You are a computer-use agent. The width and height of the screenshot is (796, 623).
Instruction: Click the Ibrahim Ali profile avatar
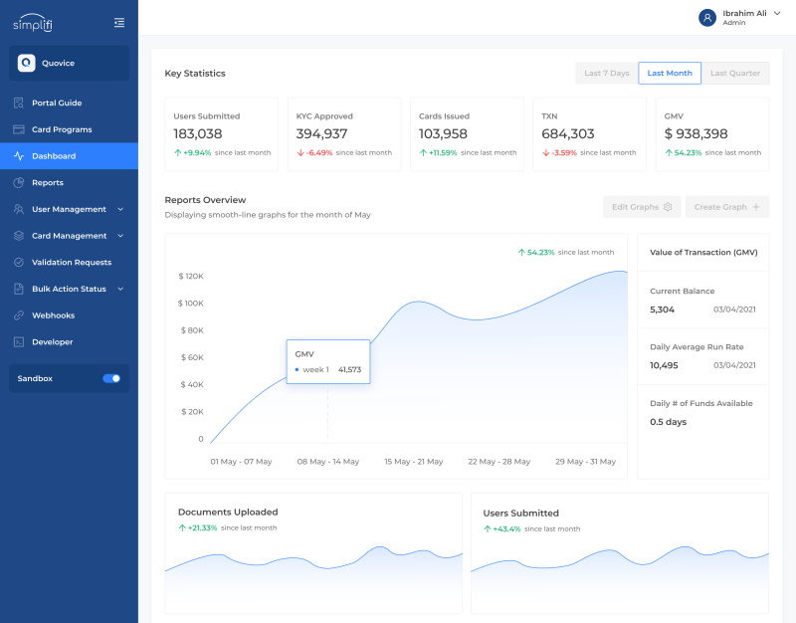tap(707, 17)
